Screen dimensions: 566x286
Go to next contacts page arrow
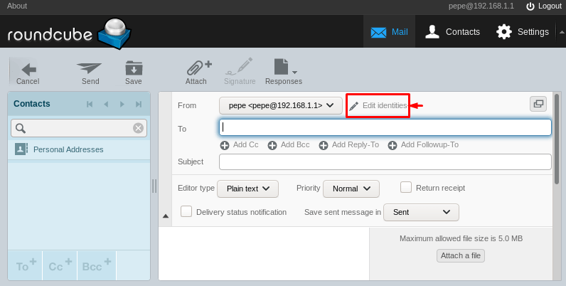122,104
